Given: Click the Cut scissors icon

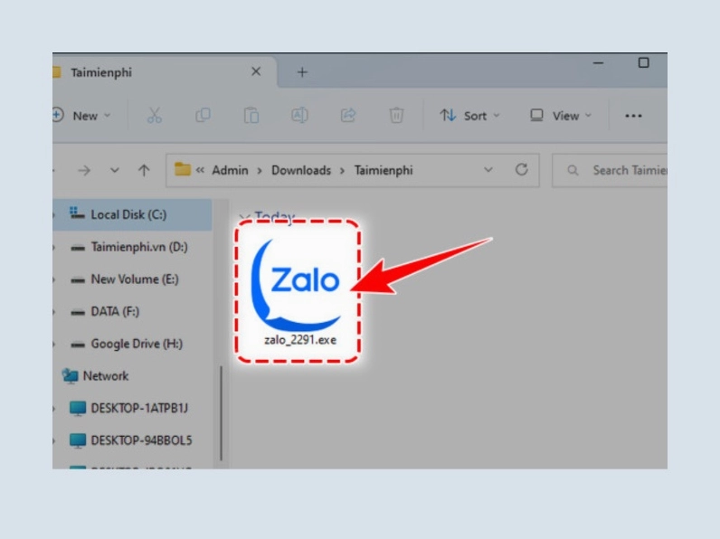Looking at the screenshot, I should (155, 115).
